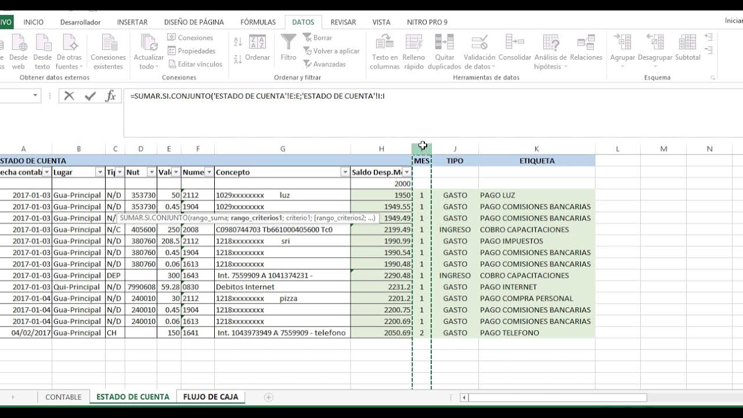Open Concepto column filter dropdown
The width and height of the screenshot is (743, 418).
tap(345, 172)
